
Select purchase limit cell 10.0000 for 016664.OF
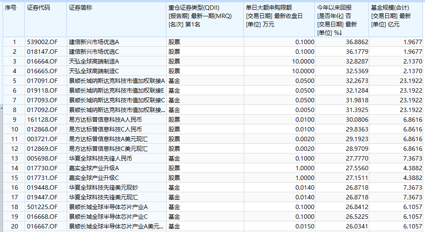coord(303,61)
